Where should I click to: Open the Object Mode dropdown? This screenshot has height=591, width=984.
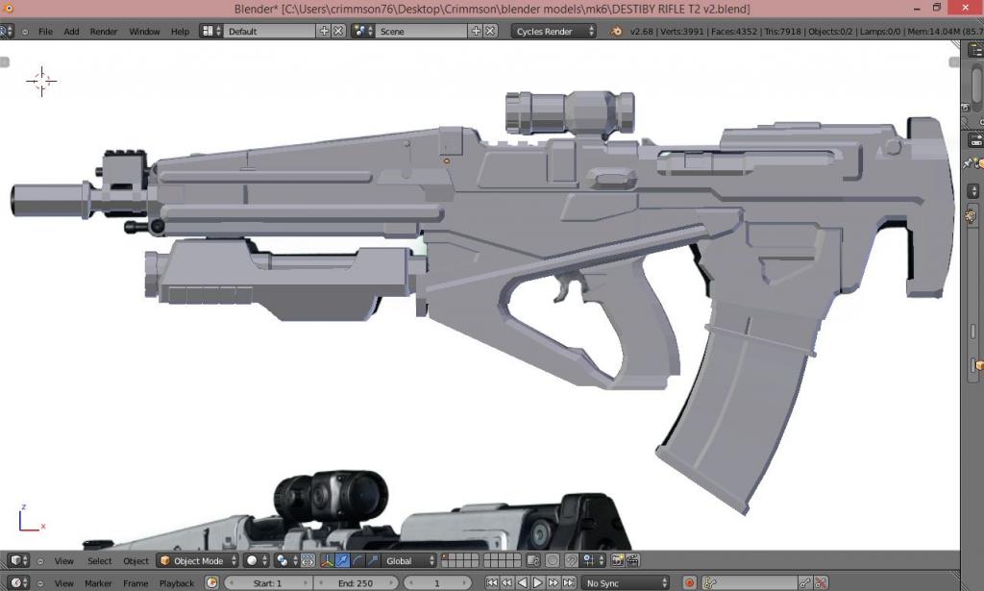[198, 560]
